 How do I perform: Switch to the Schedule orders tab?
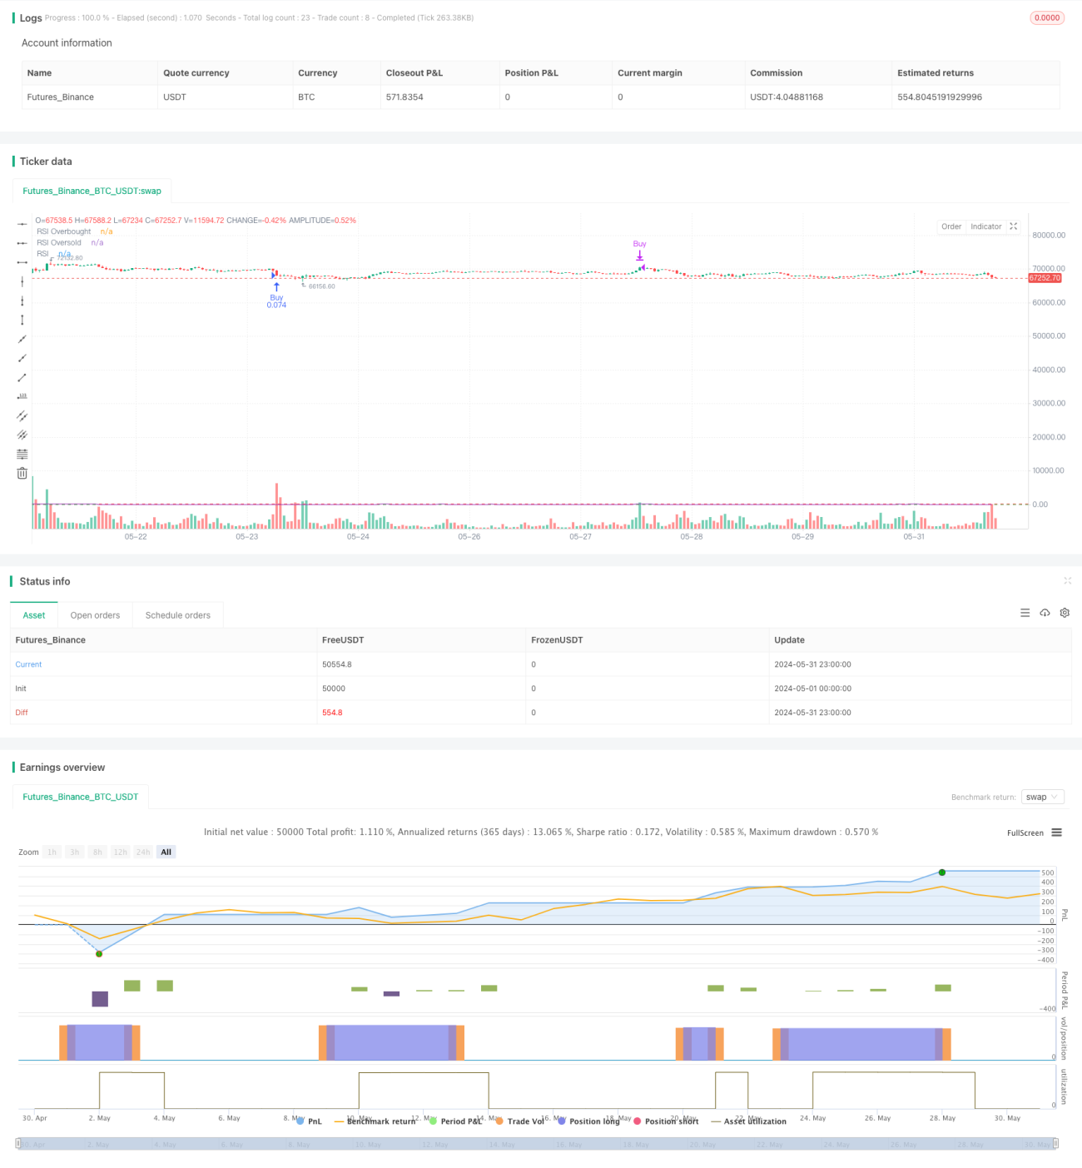(x=178, y=615)
